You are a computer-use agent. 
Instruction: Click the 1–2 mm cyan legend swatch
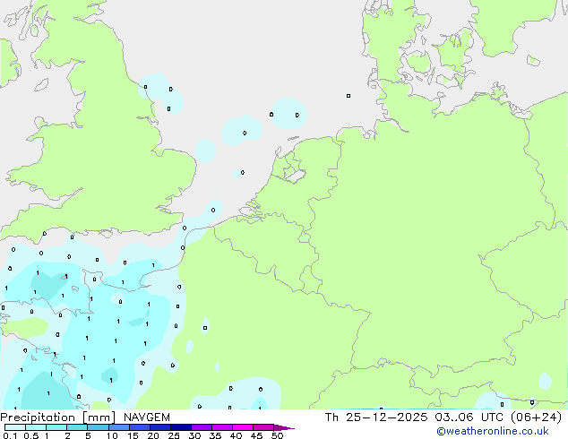click(x=56, y=427)
